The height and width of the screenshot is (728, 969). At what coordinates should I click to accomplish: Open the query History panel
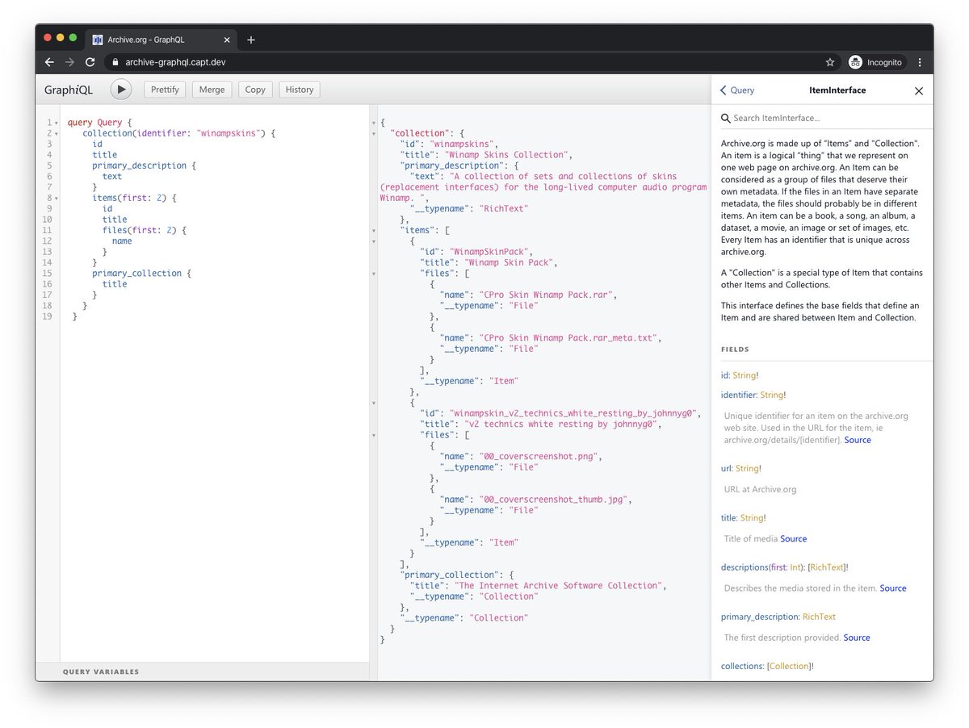coord(300,90)
